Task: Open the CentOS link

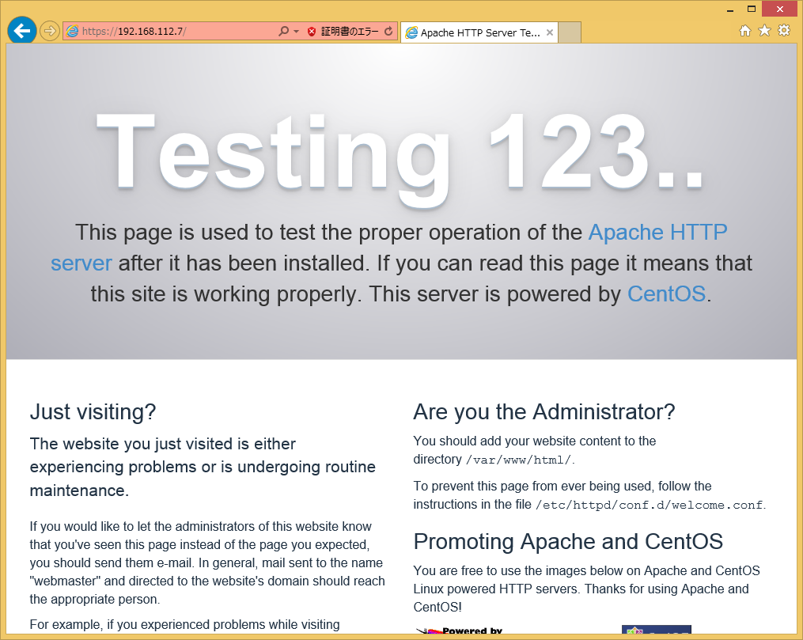Action: click(667, 294)
